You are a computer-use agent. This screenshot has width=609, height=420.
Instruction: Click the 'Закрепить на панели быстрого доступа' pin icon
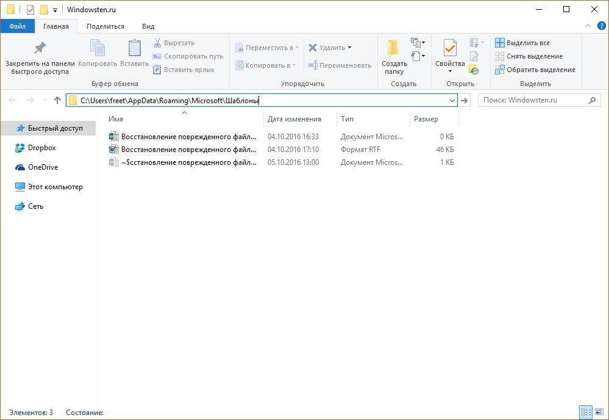40,48
